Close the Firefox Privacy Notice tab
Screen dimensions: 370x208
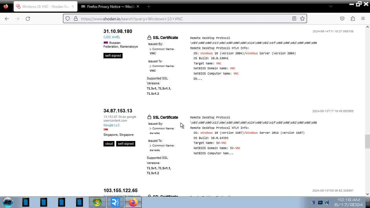click(138, 6)
